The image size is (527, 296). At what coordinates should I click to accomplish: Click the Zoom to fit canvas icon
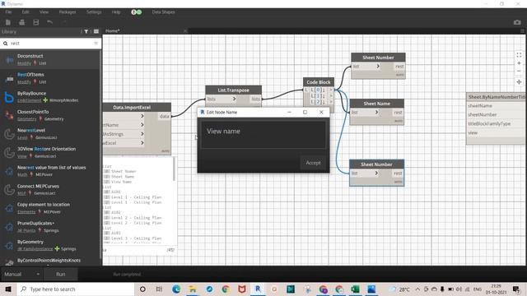519,55
